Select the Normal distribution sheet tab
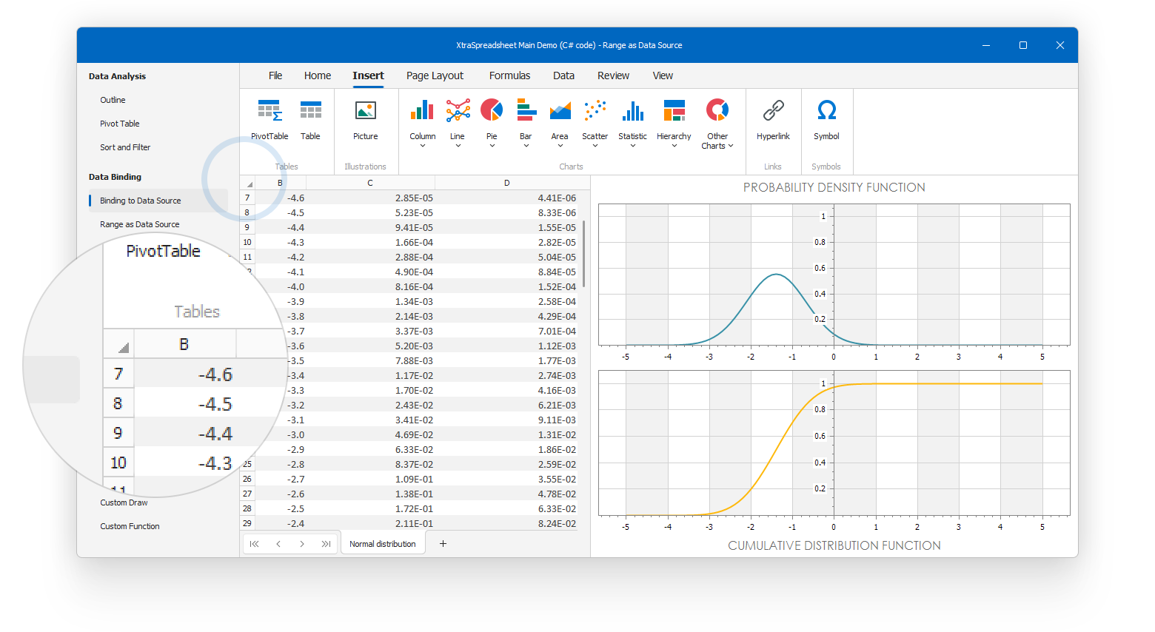The image size is (1155, 632). click(382, 544)
